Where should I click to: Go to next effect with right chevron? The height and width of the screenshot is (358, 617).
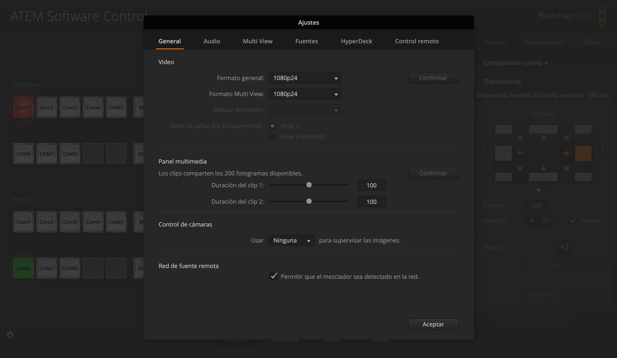pyautogui.click(x=602, y=149)
